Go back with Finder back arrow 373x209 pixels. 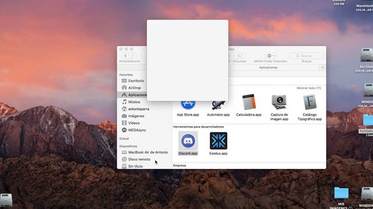[x=126, y=56]
